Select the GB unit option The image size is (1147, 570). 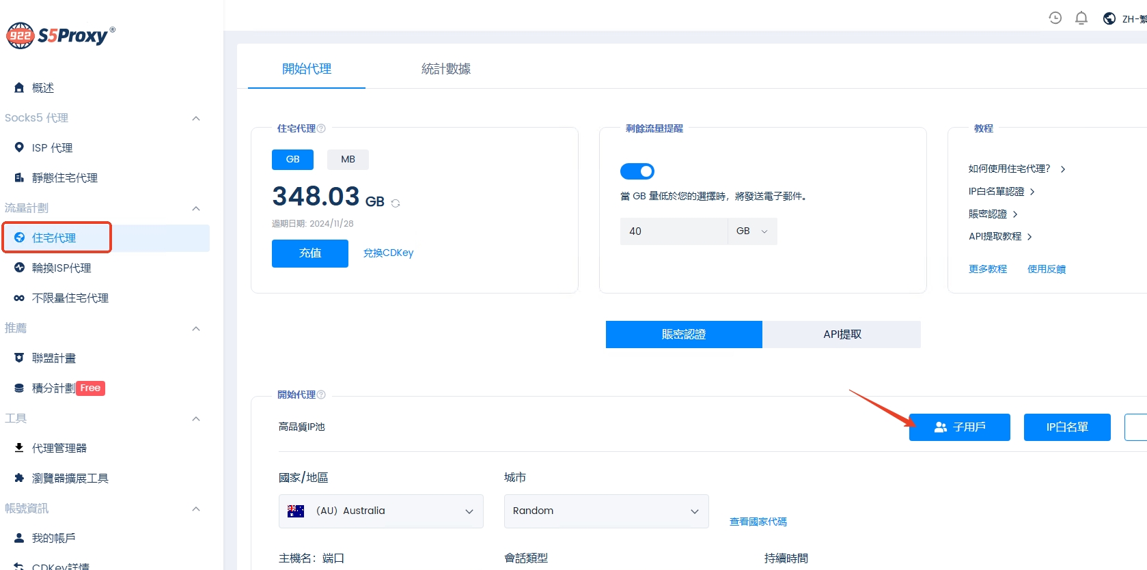[292, 159]
